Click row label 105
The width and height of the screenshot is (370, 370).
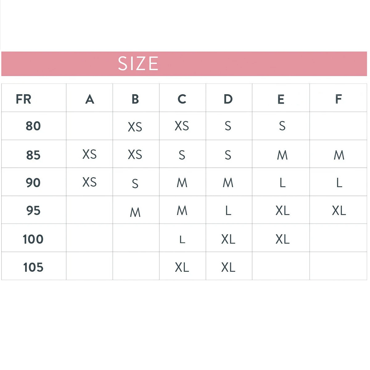[33, 267]
